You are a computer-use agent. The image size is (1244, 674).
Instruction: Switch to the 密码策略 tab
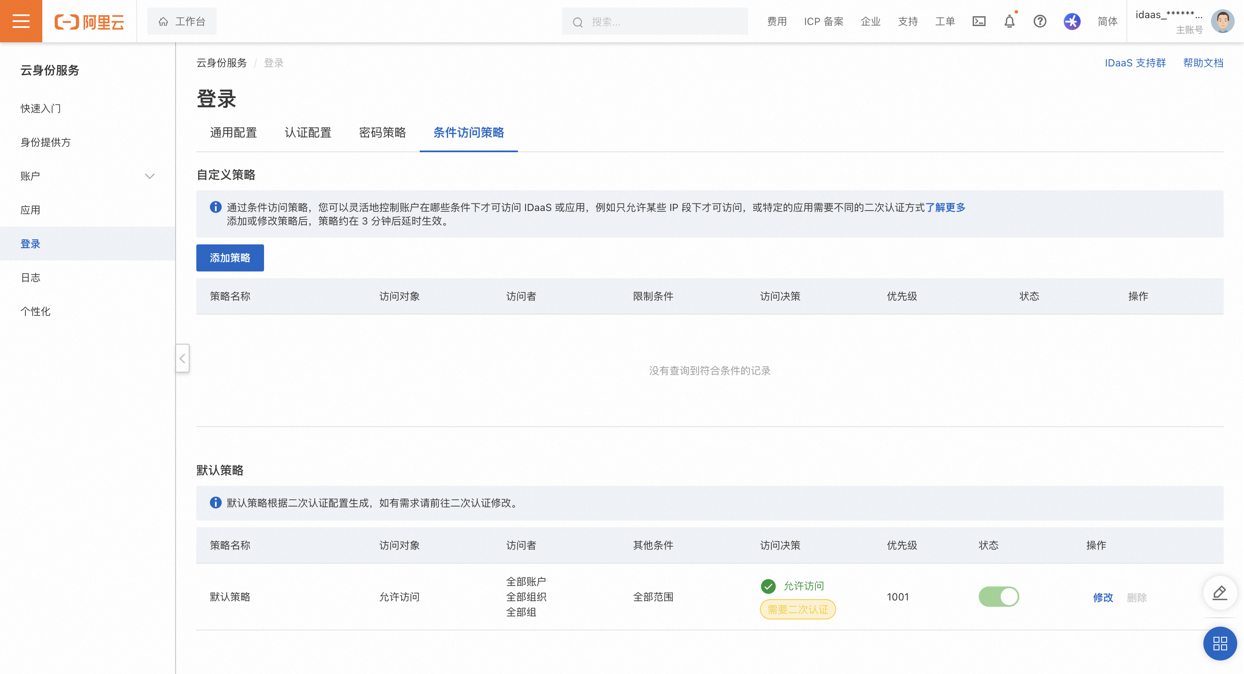383,132
